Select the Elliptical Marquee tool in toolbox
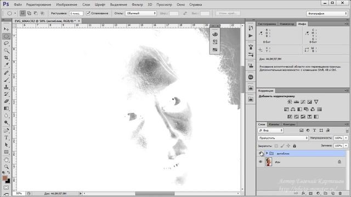Screen dimensions: 351x197 coord(6,36)
